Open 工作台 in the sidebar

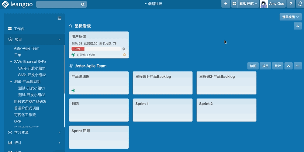pos(19,29)
